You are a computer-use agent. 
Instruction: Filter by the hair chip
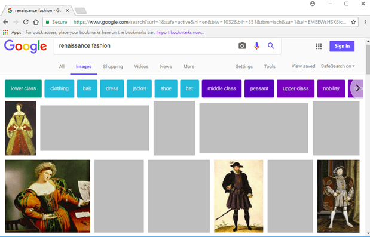(87, 88)
